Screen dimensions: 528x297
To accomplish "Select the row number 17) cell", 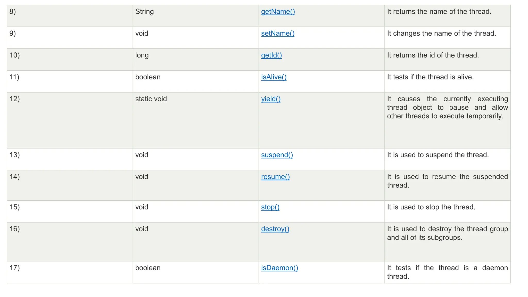I will pyautogui.click(x=70, y=272).
